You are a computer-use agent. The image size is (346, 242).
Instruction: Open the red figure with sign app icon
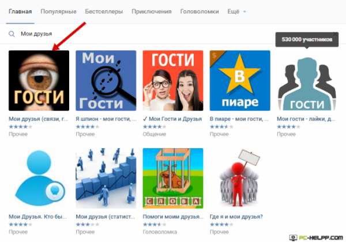tap(240, 178)
